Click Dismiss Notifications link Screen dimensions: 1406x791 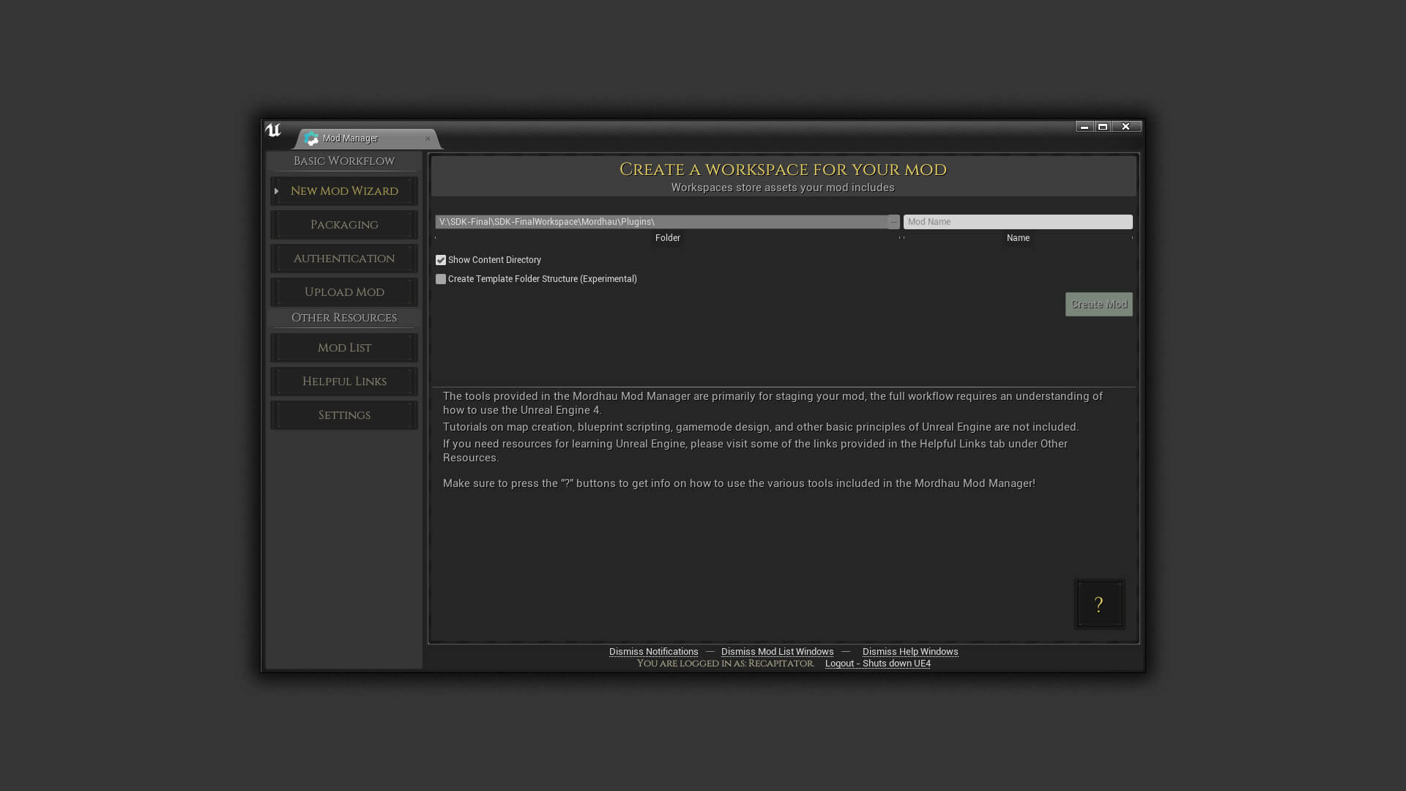click(653, 652)
